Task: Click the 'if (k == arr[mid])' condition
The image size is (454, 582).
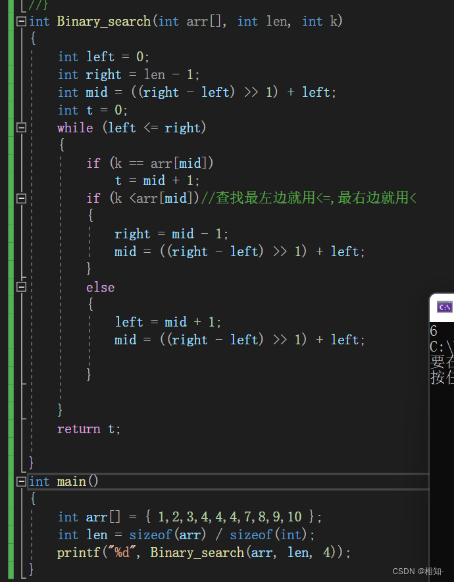Action: tap(150, 163)
